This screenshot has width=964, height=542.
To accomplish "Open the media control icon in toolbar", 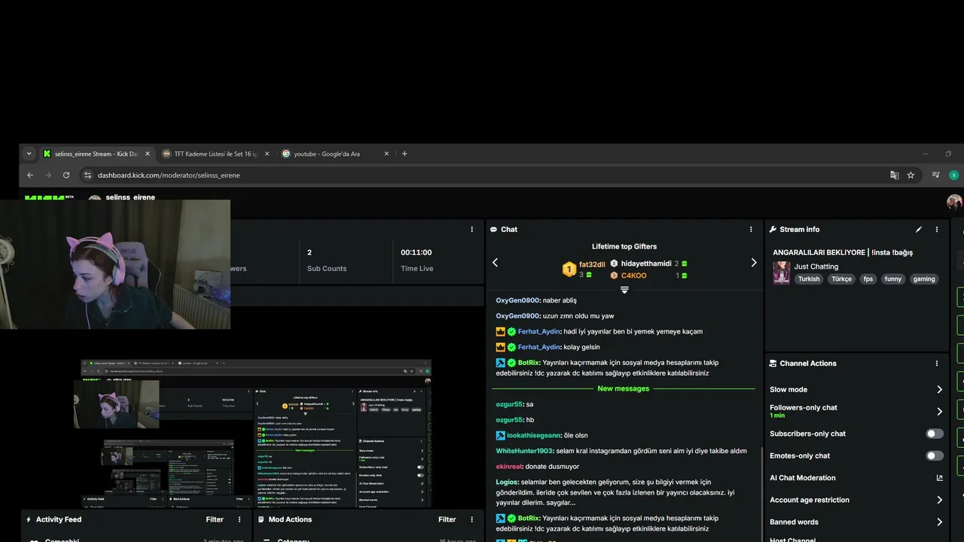I will click(x=935, y=175).
